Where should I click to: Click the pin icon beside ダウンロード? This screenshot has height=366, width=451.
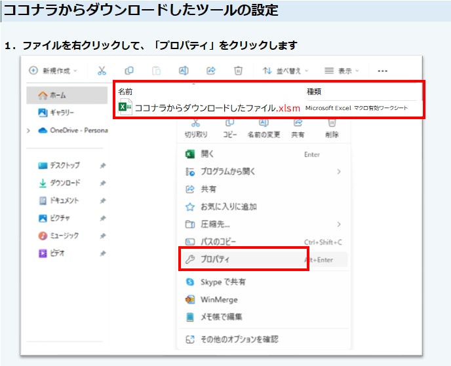[x=103, y=183]
